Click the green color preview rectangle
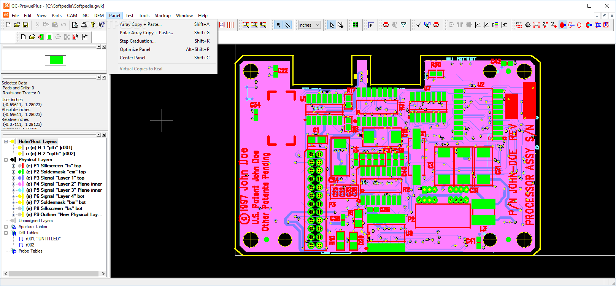Viewport: 616px width, 286px height. click(x=56, y=60)
